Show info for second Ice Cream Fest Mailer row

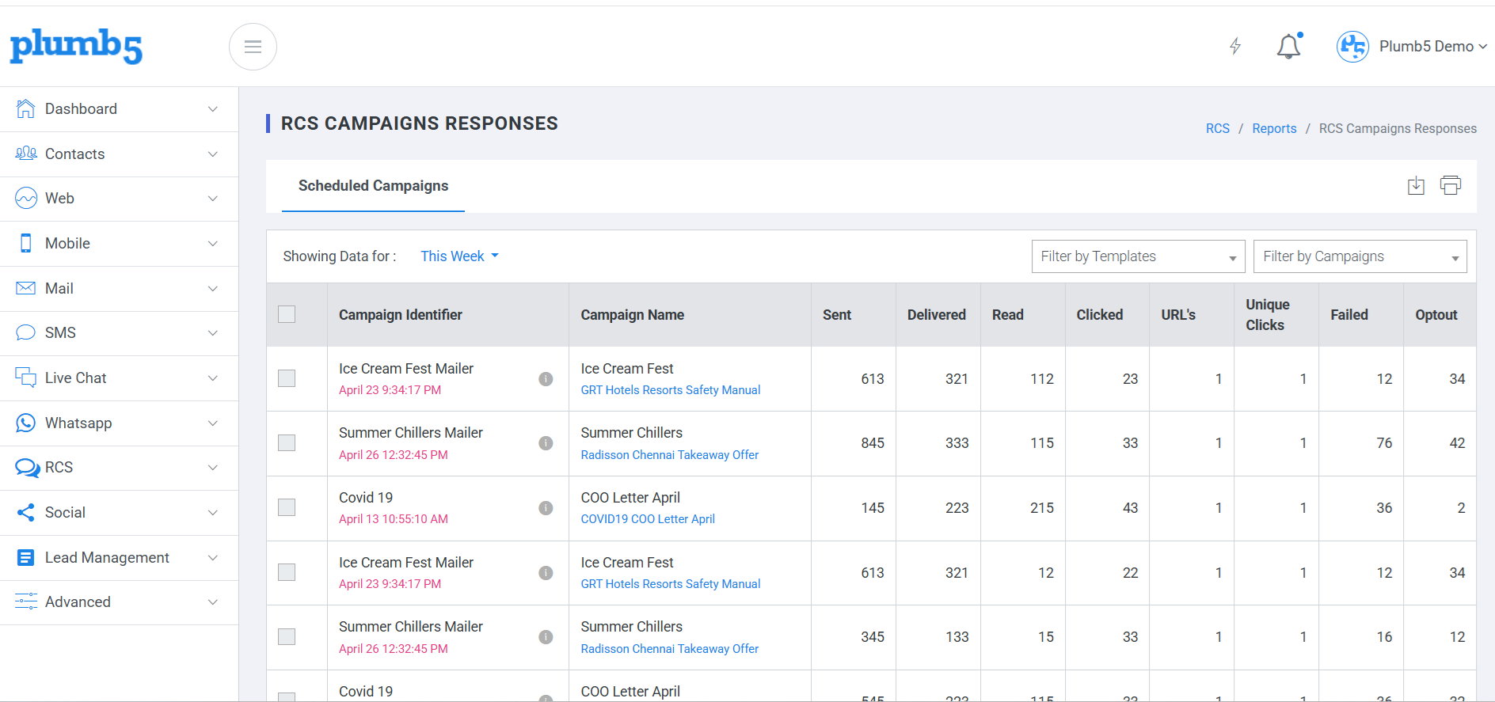tap(546, 573)
